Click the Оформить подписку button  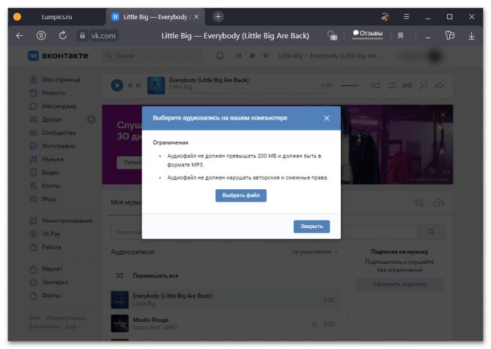click(x=399, y=284)
